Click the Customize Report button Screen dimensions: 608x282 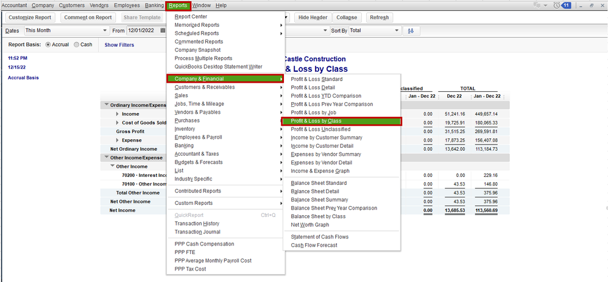30,18
